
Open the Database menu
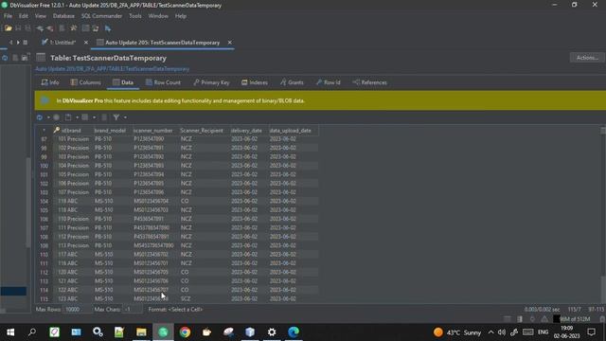[x=63, y=16]
